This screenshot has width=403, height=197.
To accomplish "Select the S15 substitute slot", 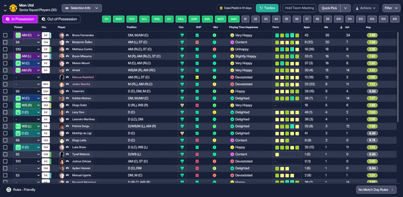I will pyautogui.click(x=395, y=19).
